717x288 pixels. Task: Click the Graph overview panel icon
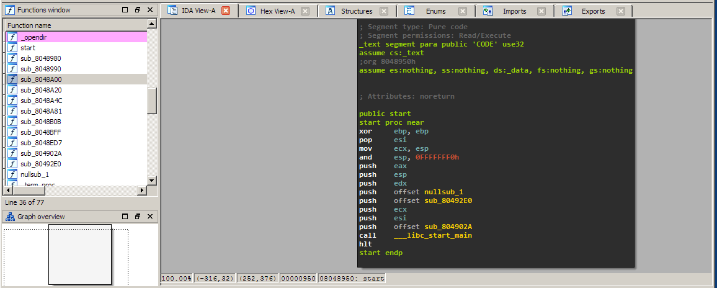click(x=10, y=217)
